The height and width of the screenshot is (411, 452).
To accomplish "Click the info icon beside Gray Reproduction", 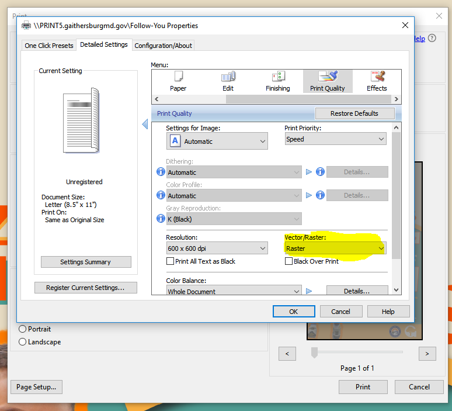I will click(161, 219).
